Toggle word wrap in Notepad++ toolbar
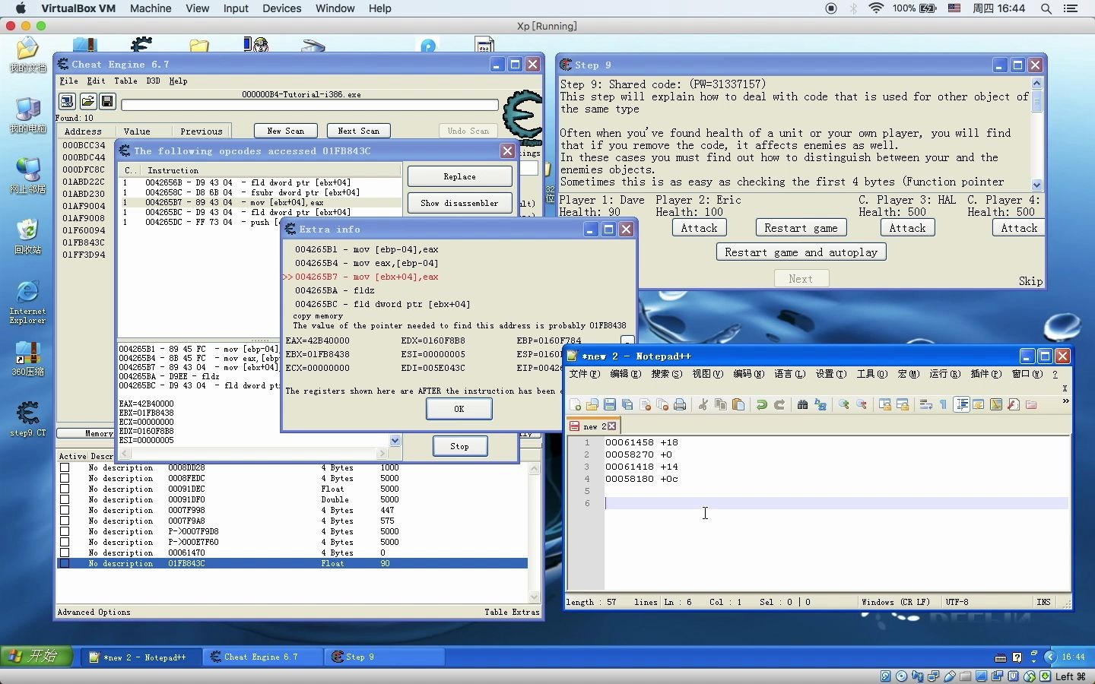 click(x=926, y=405)
